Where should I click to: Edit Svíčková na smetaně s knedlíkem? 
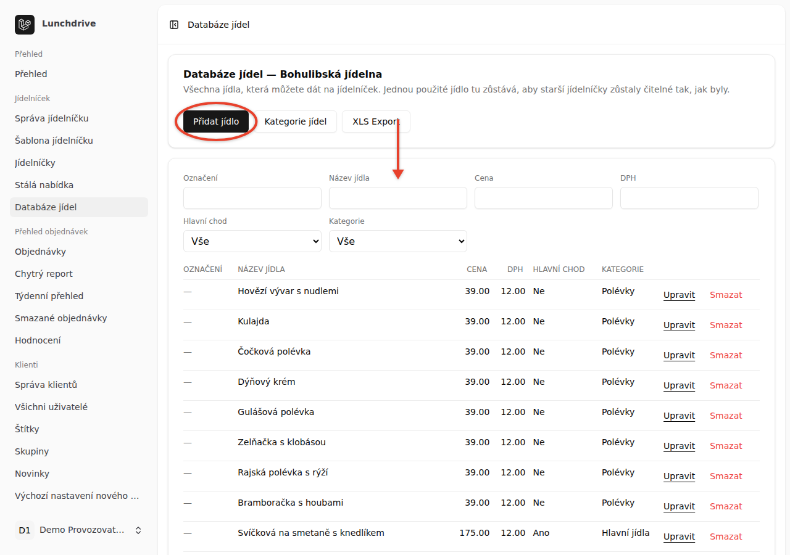[679, 536]
